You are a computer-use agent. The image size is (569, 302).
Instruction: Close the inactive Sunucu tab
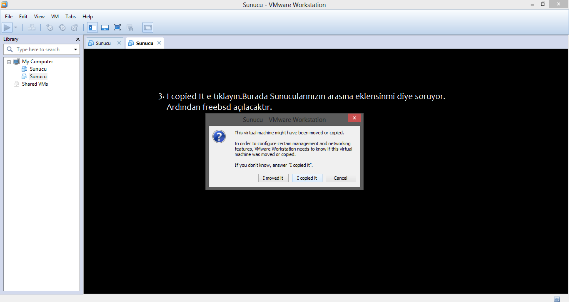[119, 43]
